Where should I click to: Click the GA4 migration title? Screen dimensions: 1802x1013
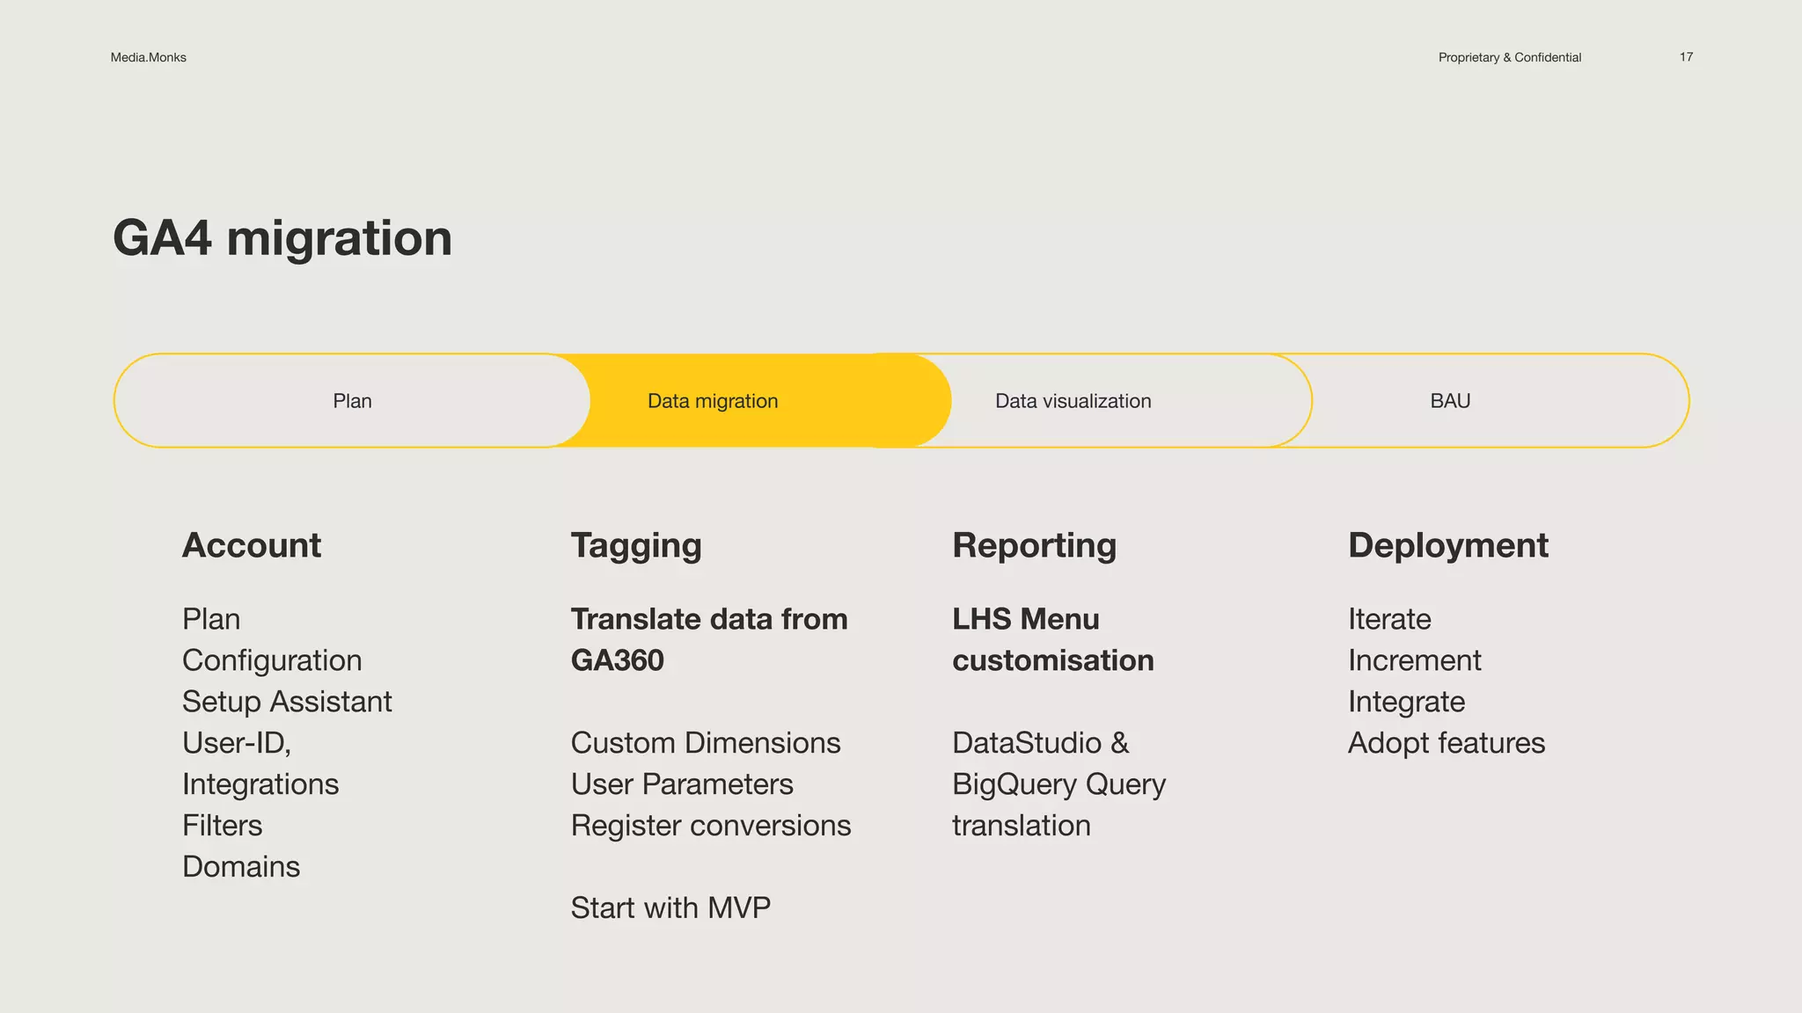[282, 238]
